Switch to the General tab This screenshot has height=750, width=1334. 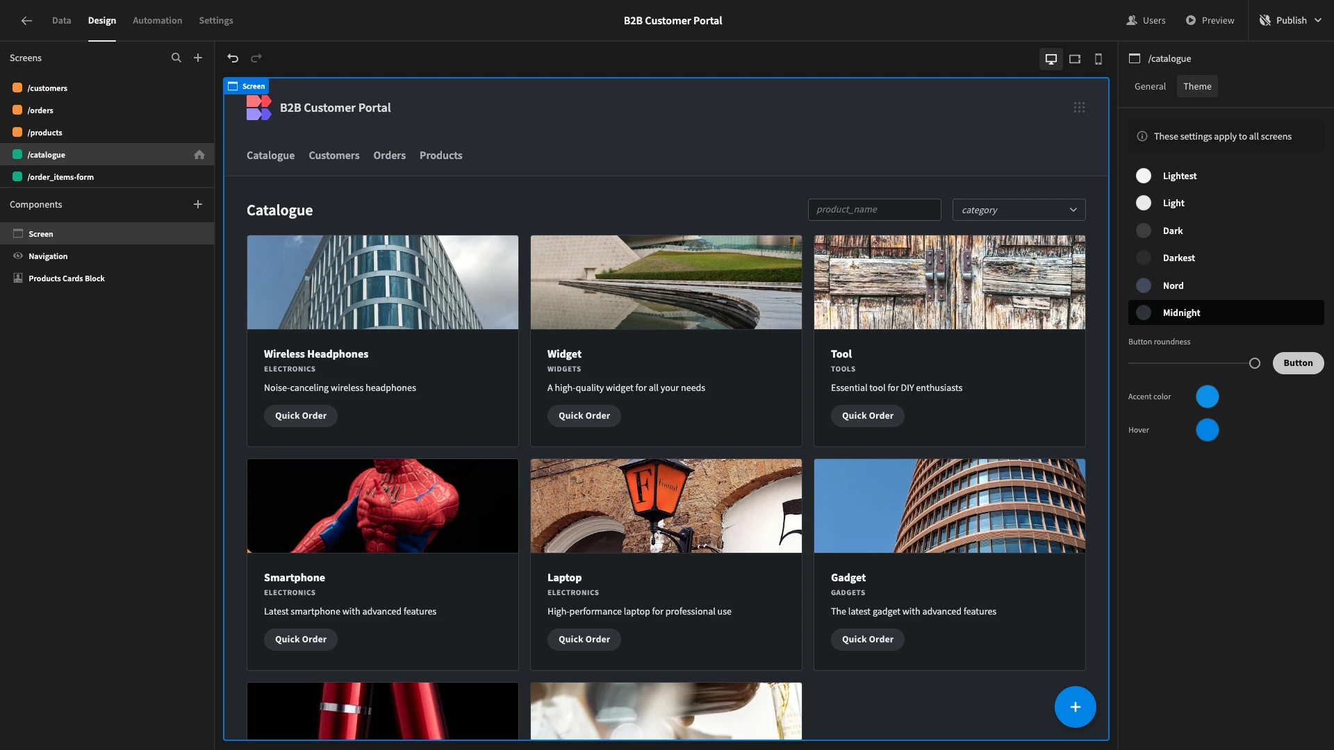click(1150, 86)
